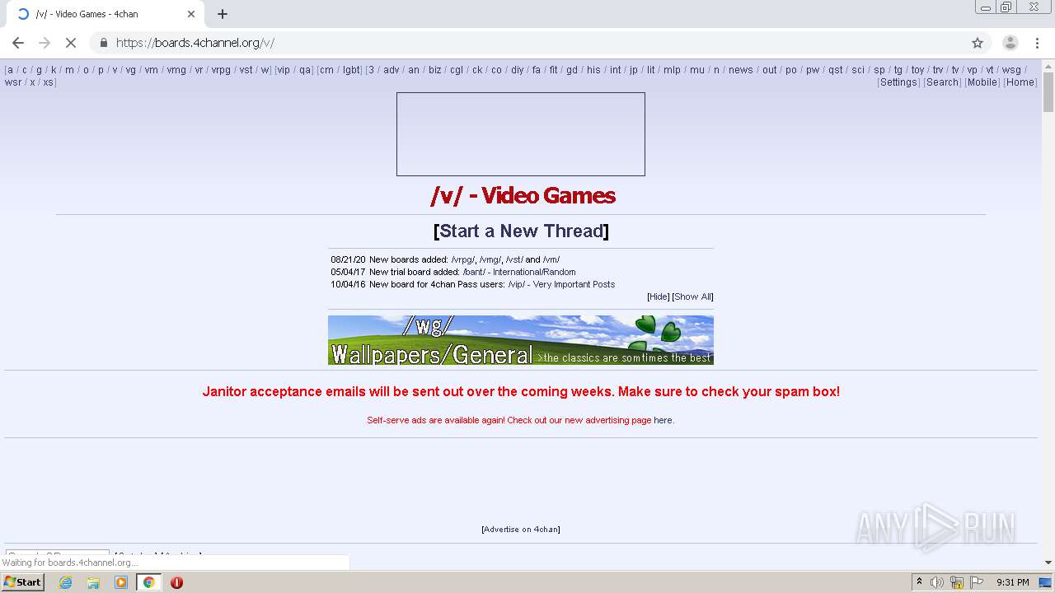Open board 'lgbt' in navigation

tap(351, 70)
